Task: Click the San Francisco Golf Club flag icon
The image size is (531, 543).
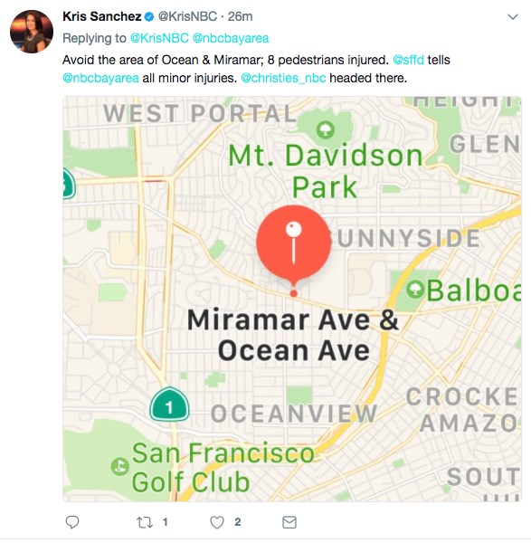Action: pyautogui.click(x=119, y=466)
